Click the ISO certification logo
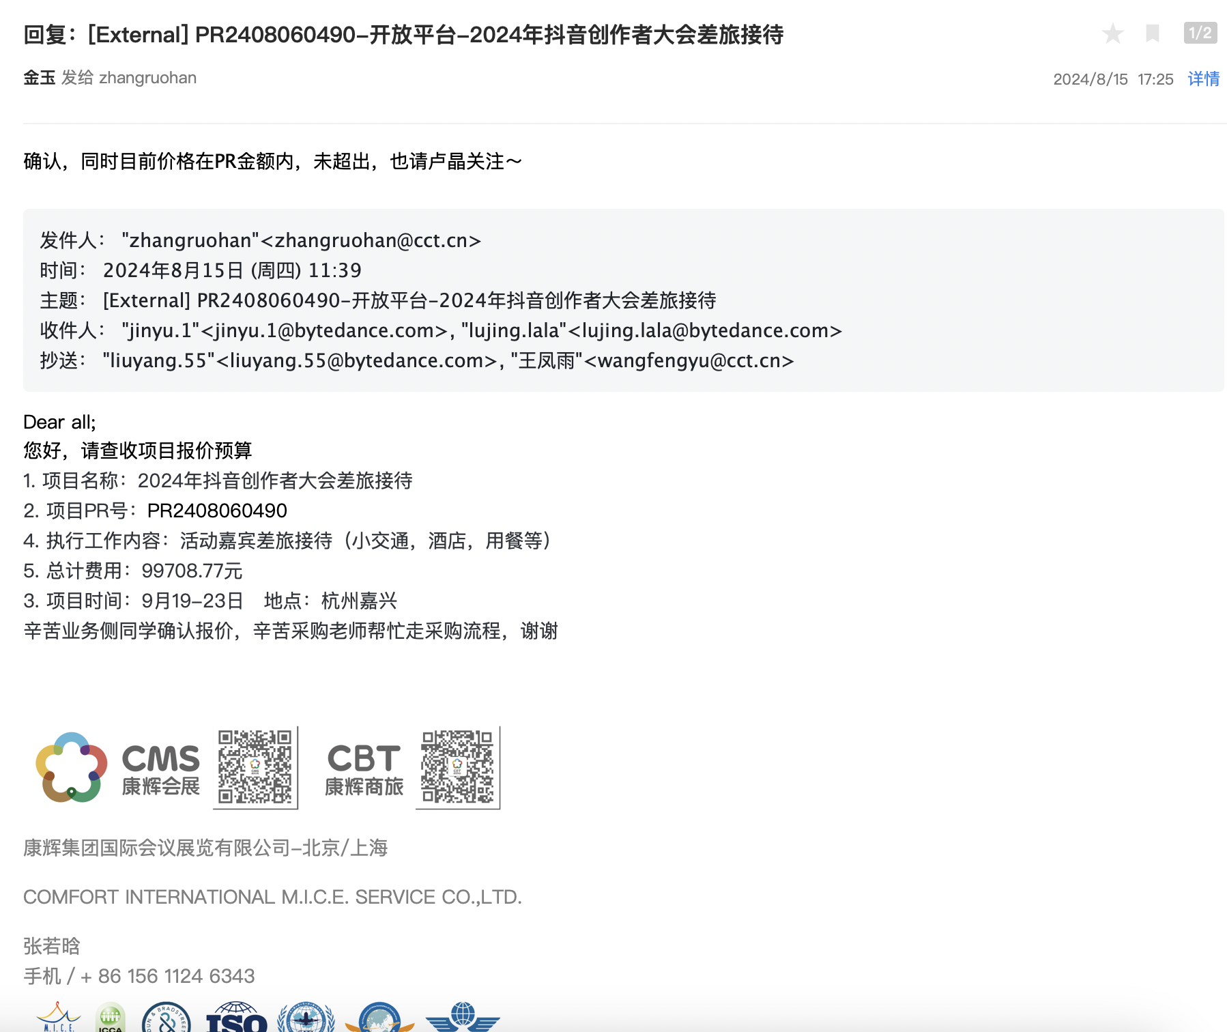Viewport: 1227px width, 1032px height. 236,1018
